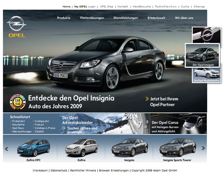224x177 pixels.
Task: Expand the Wir über uns menu
Action: tap(184, 18)
